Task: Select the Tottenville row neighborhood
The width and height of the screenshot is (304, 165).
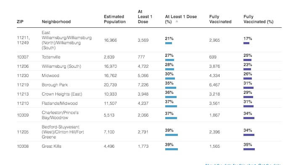Action: click(51, 57)
